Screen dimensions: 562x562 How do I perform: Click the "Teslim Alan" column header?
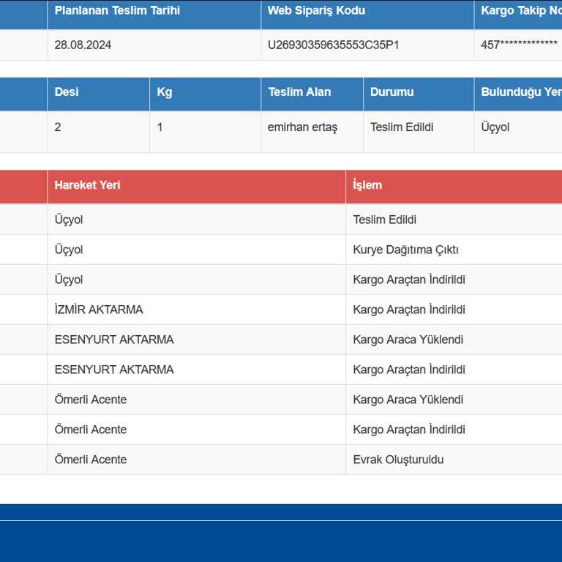(299, 92)
